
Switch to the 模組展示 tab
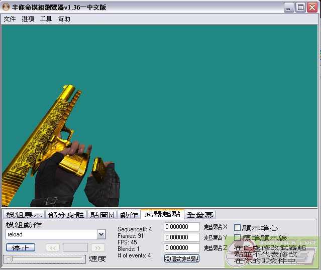pyautogui.click(x=24, y=215)
